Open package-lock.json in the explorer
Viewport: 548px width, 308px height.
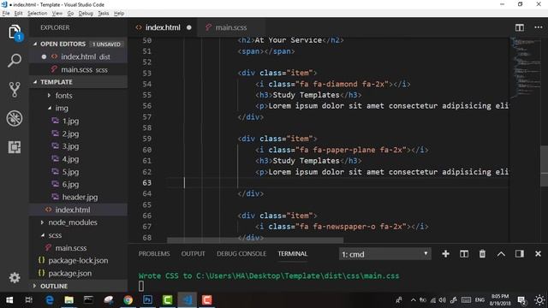tap(79, 261)
